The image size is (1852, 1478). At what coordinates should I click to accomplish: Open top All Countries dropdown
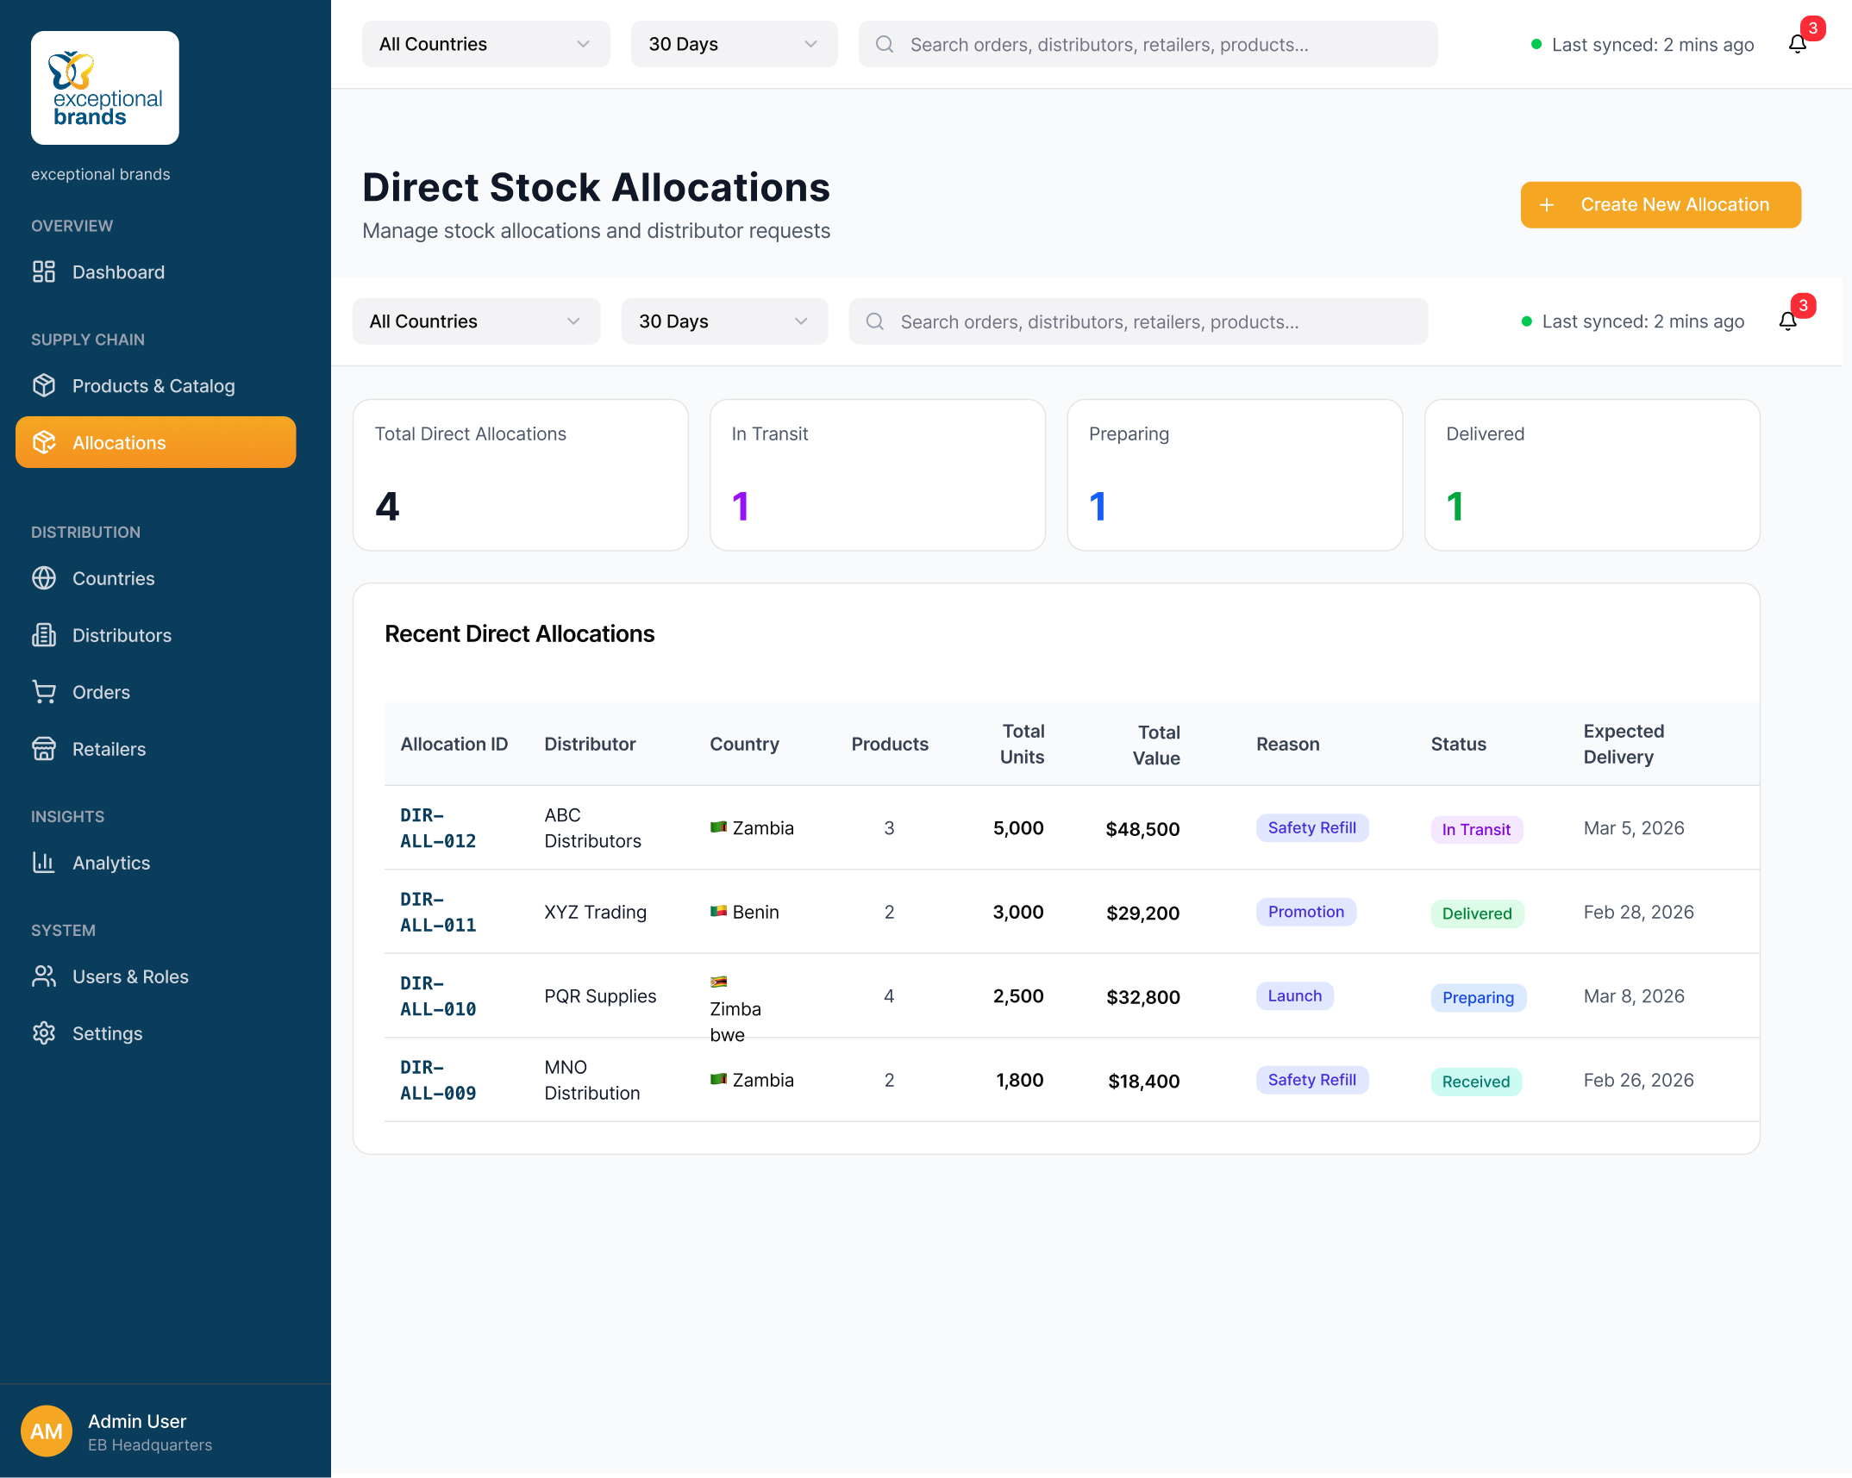click(x=486, y=44)
